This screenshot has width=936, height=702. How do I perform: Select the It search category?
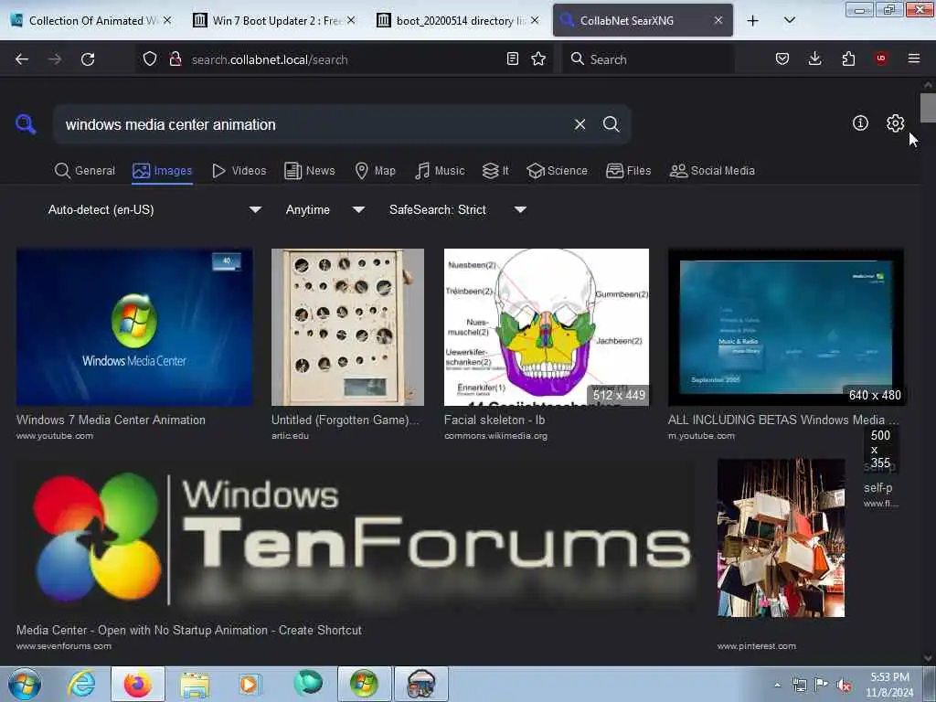click(495, 171)
